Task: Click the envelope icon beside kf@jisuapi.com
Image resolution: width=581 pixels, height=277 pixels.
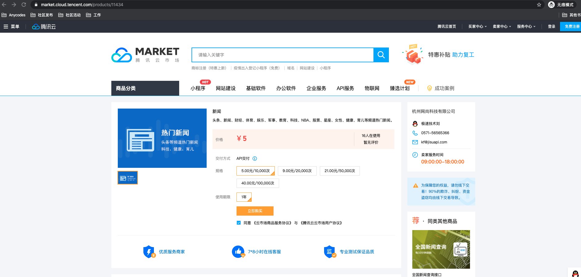Action: [415, 142]
